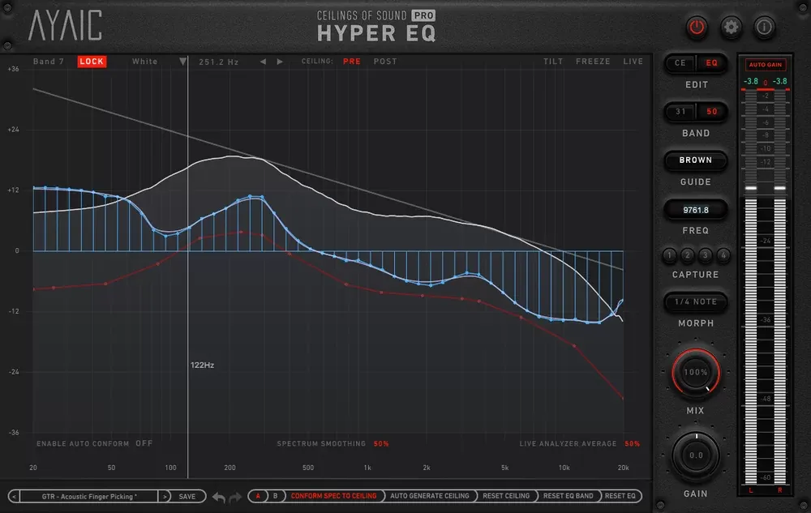Select A state
Screen dimensions: 811x513
258,496
